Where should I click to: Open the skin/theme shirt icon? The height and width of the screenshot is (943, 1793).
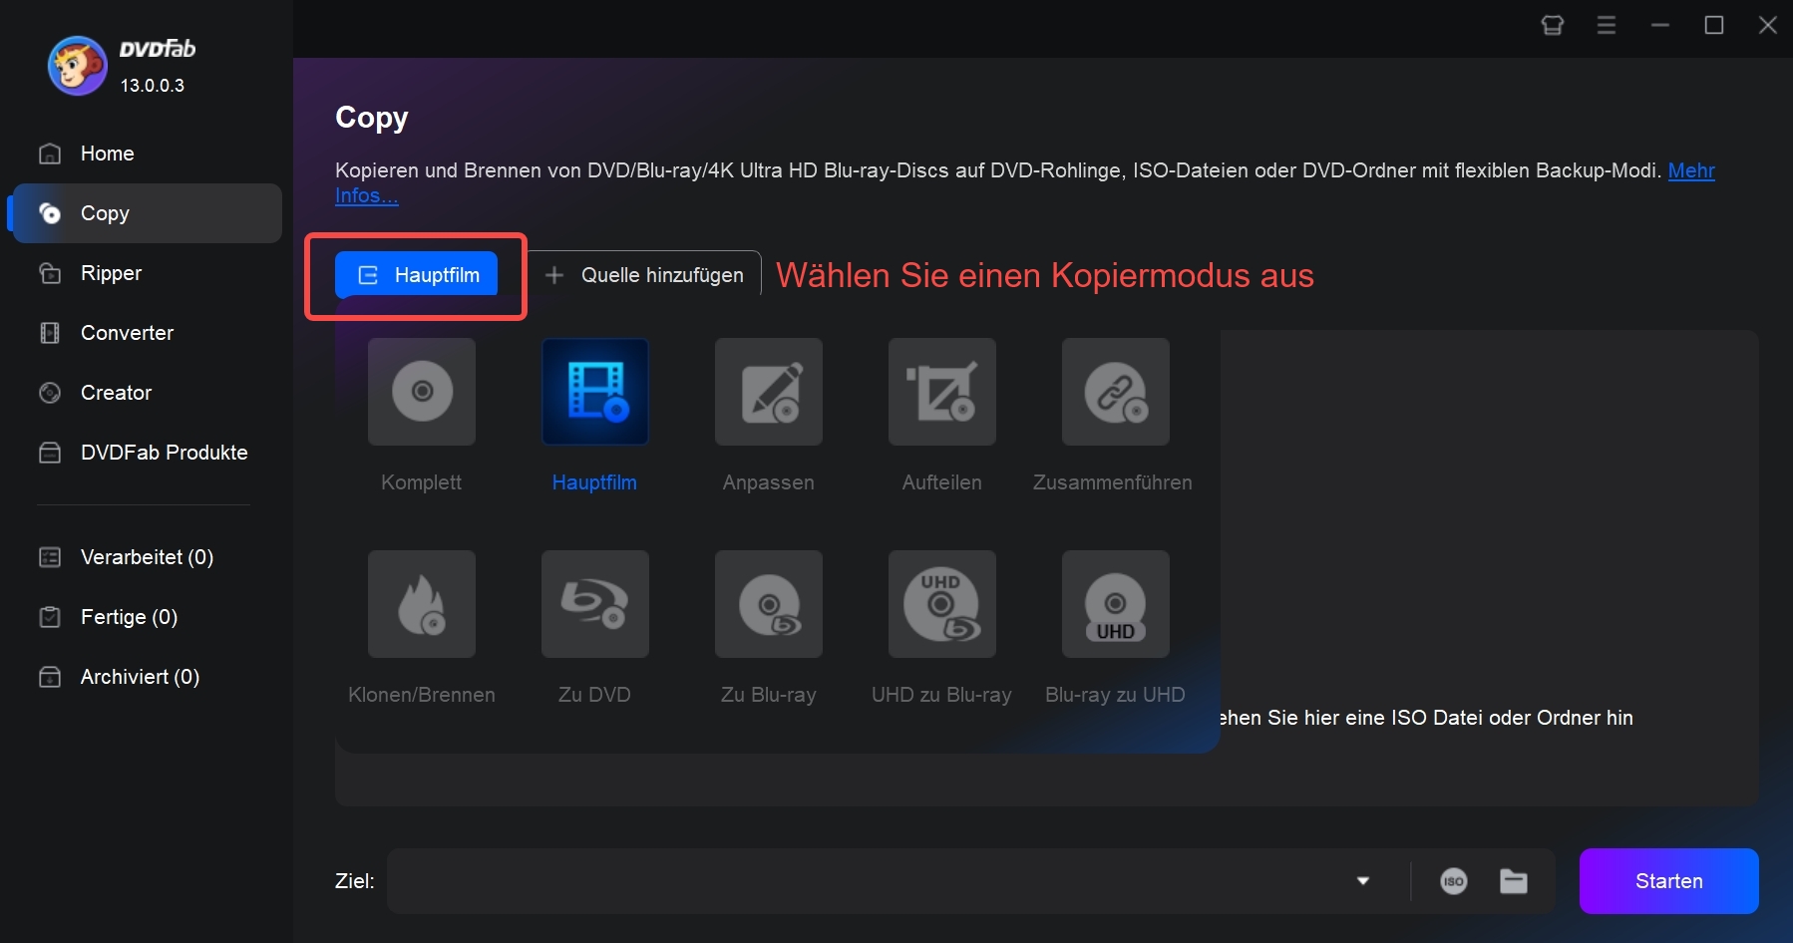click(1553, 25)
